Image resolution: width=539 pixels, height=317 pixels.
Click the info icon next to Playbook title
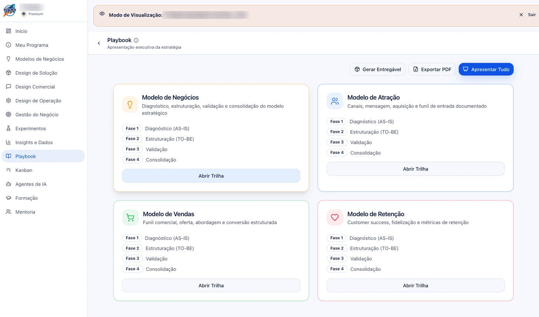pyautogui.click(x=136, y=40)
